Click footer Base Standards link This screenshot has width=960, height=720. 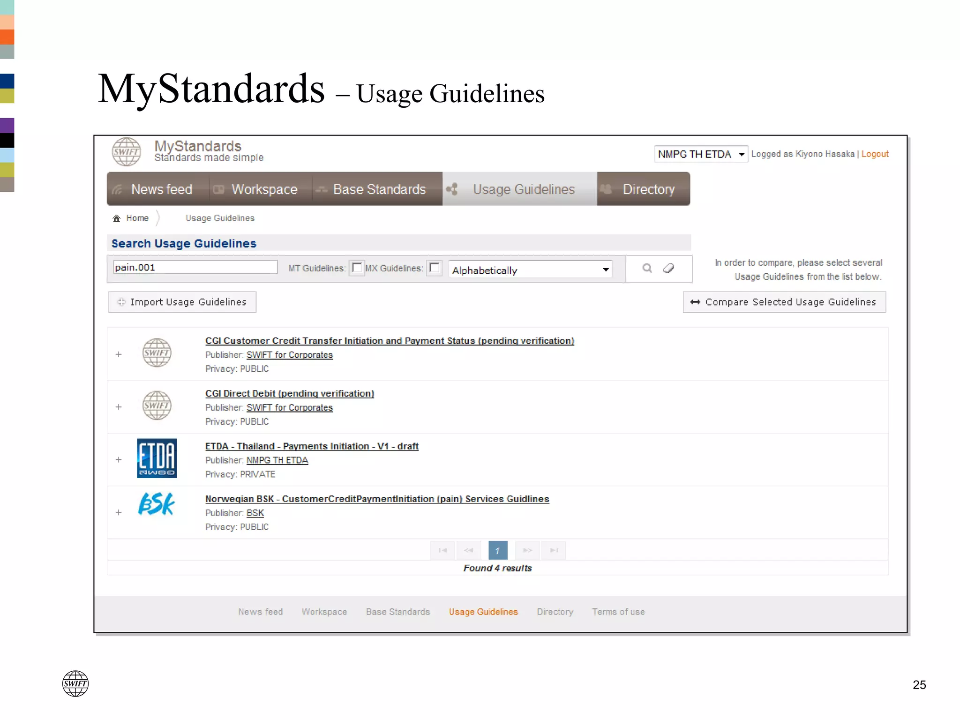click(398, 612)
